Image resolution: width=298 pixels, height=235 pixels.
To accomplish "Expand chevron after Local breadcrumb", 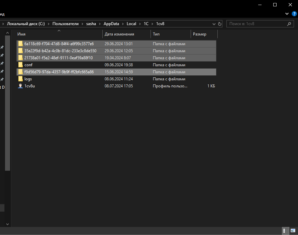I will [x=140, y=24].
